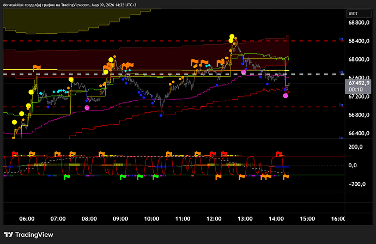Click the 10:00 time axis label

click(x=152, y=218)
